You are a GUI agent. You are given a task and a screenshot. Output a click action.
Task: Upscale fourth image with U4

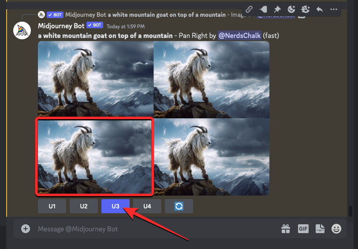pos(147,206)
